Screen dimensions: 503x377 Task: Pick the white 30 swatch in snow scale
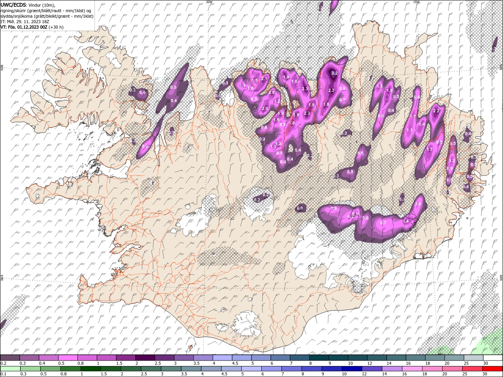pos(493,358)
